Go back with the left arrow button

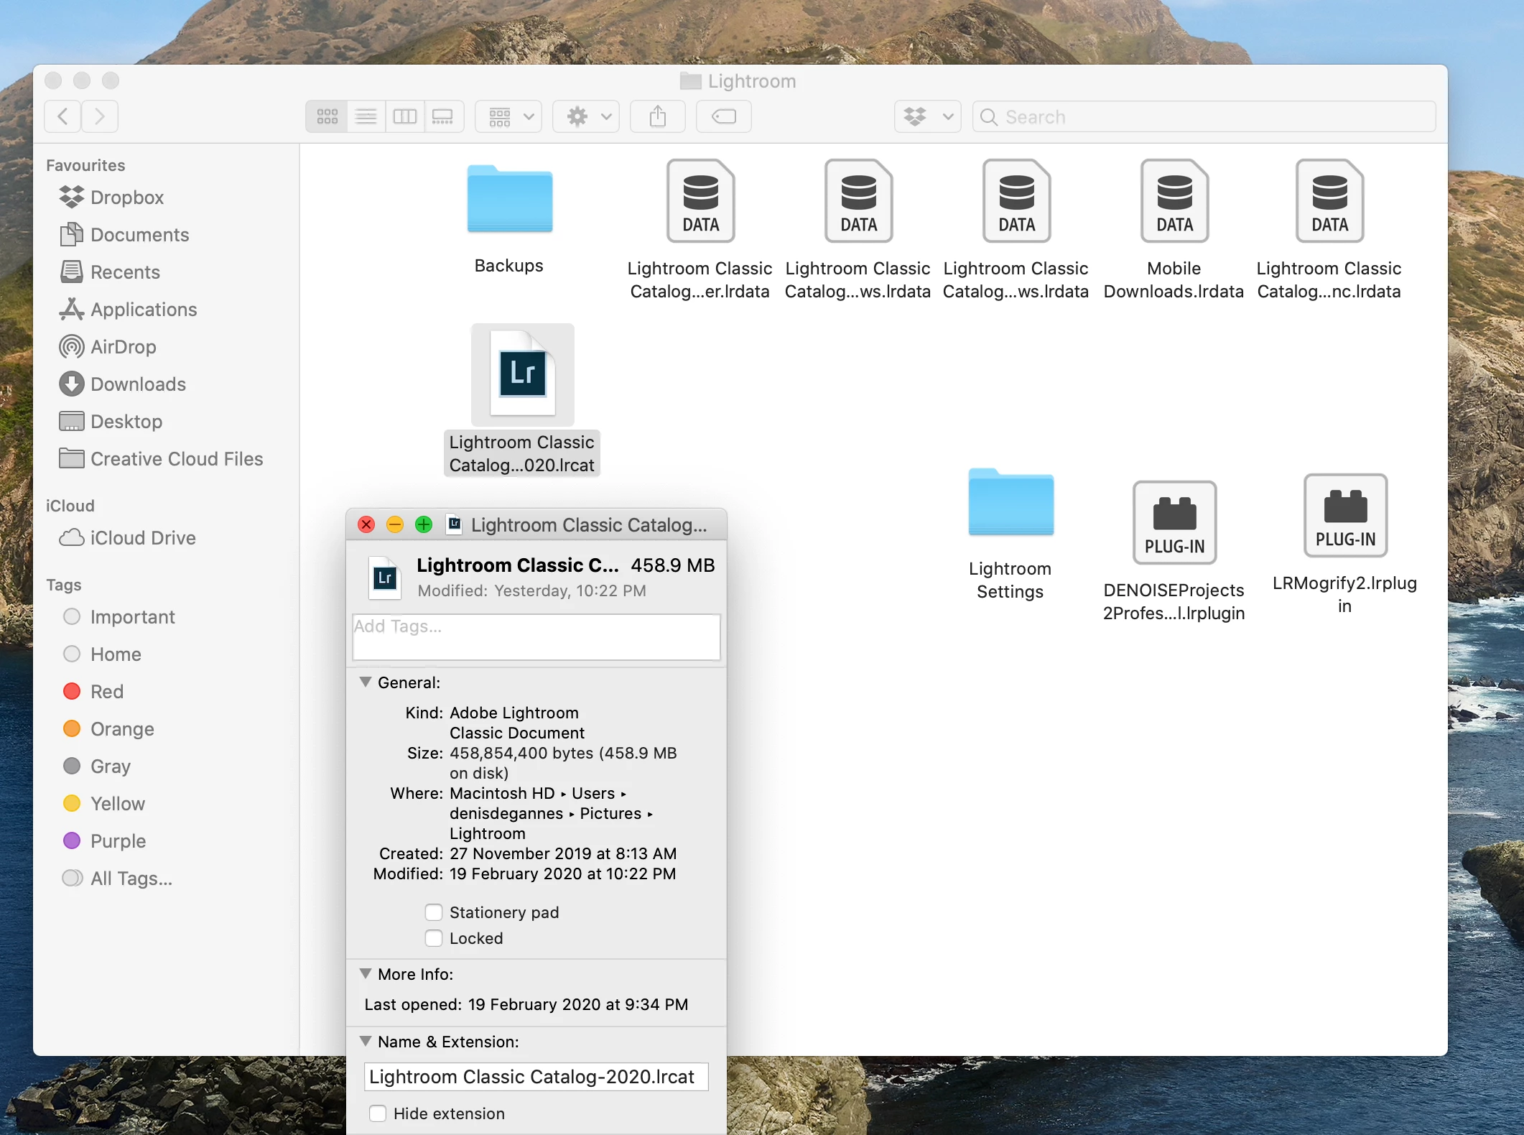pyautogui.click(x=63, y=116)
